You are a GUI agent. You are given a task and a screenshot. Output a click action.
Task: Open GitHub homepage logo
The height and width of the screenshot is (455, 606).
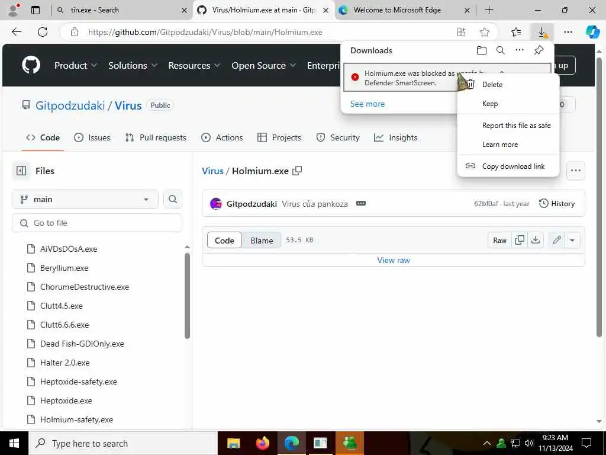[x=31, y=65]
